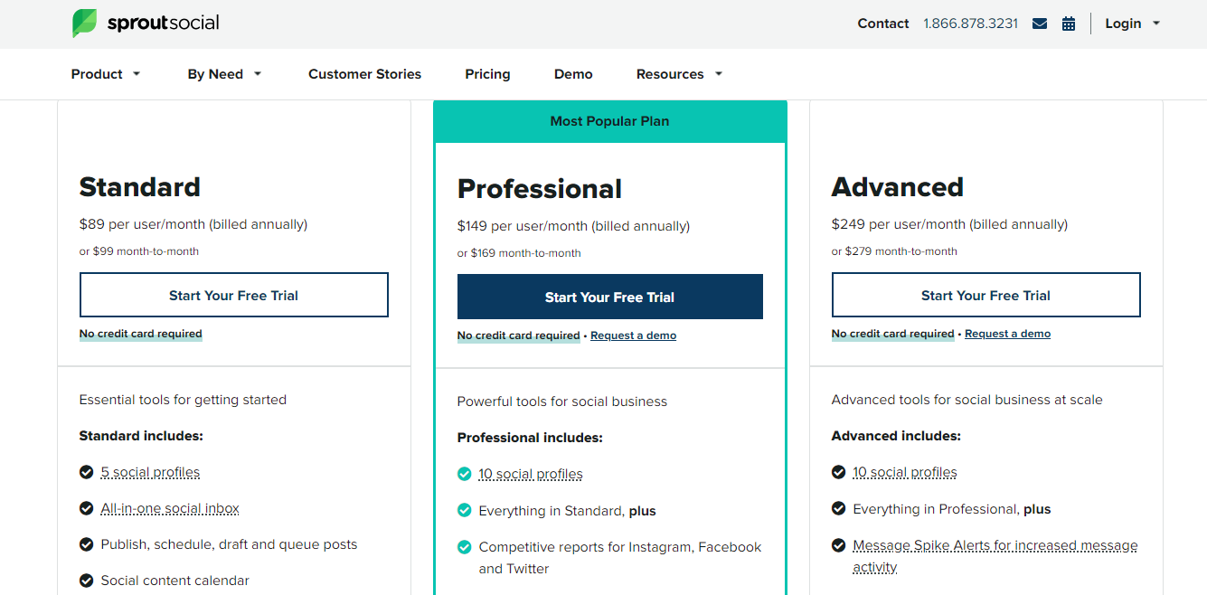The height and width of the screenshot is (595, 1207).
Task: Click the 1.866.878.3231 phone number
Action: pyautogui.click(x=970, y=24)
